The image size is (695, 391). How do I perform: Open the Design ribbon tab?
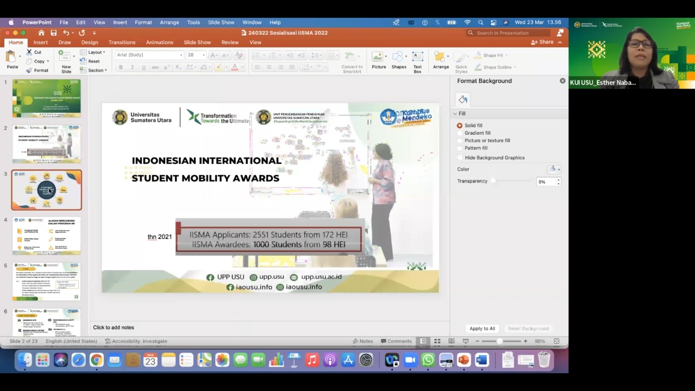pyautogui.click(x=90, y=42)
